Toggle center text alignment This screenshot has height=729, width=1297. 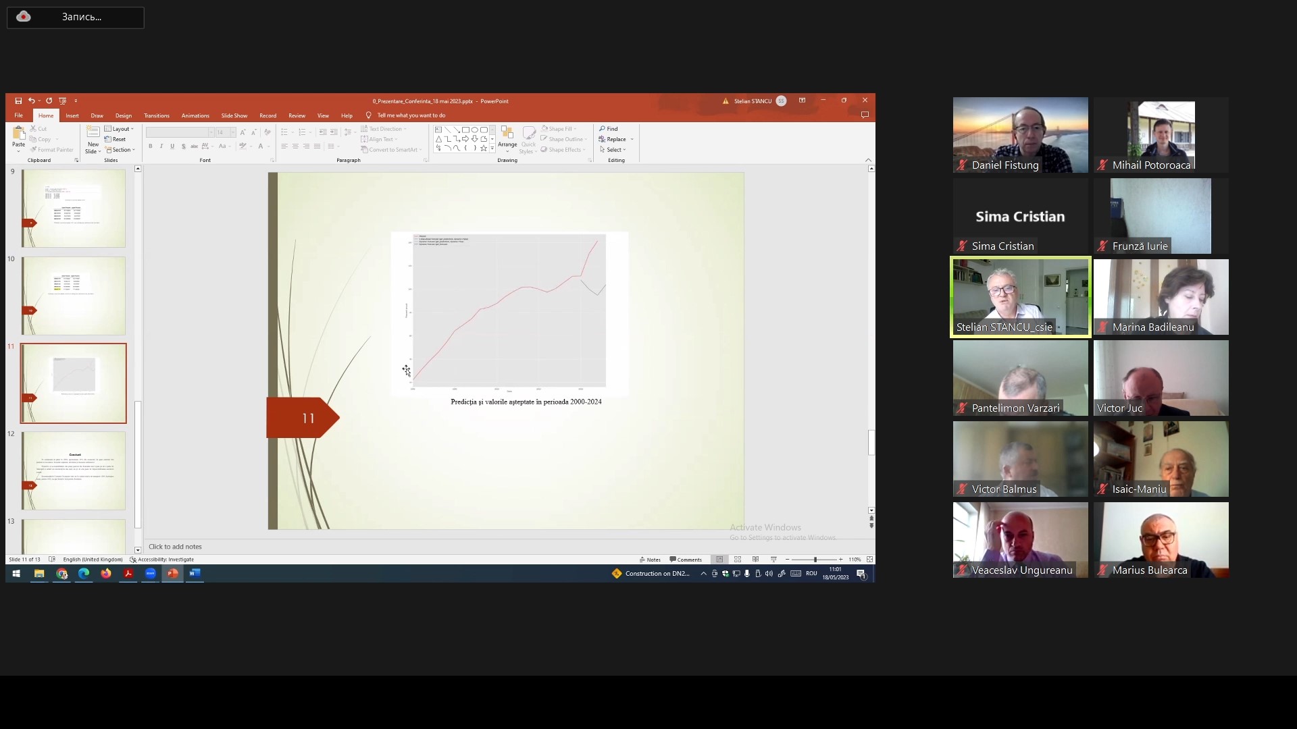[295, 146]
